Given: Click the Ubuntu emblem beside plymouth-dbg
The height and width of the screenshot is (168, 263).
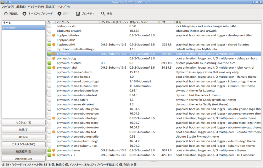Looking at the screenshot, I should [54, 58].
